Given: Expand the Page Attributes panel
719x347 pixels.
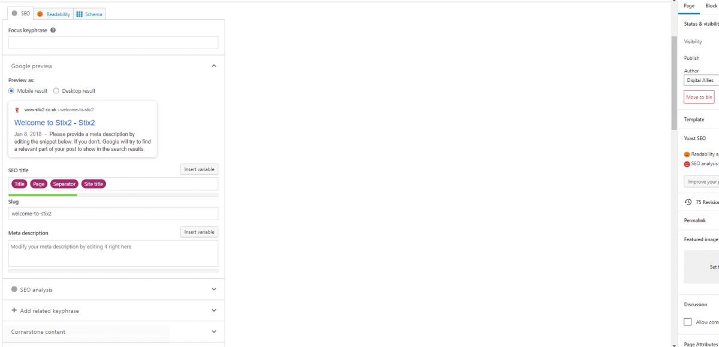Looking at the screenshot, I should 702,344.
